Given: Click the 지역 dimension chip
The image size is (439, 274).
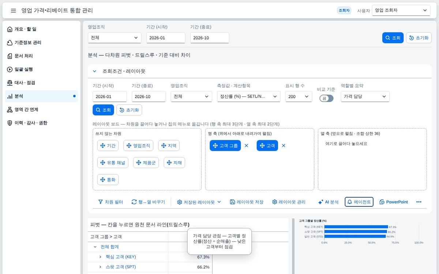Looking at the screenshot, I should (169, 145).
